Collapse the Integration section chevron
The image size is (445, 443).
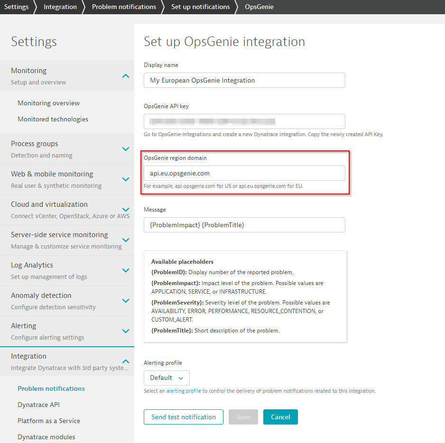pyautogui.click(x=125, y=361)
